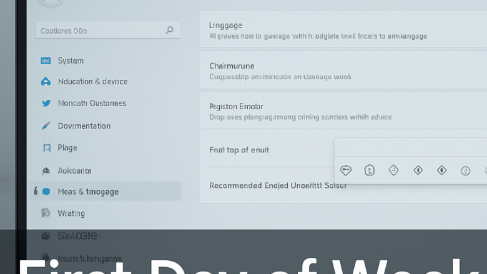This screenshot has width=487, height=274.
Task: Click Recommended Endjed Unoeitltt Solsur row
Action: [278, 185]
